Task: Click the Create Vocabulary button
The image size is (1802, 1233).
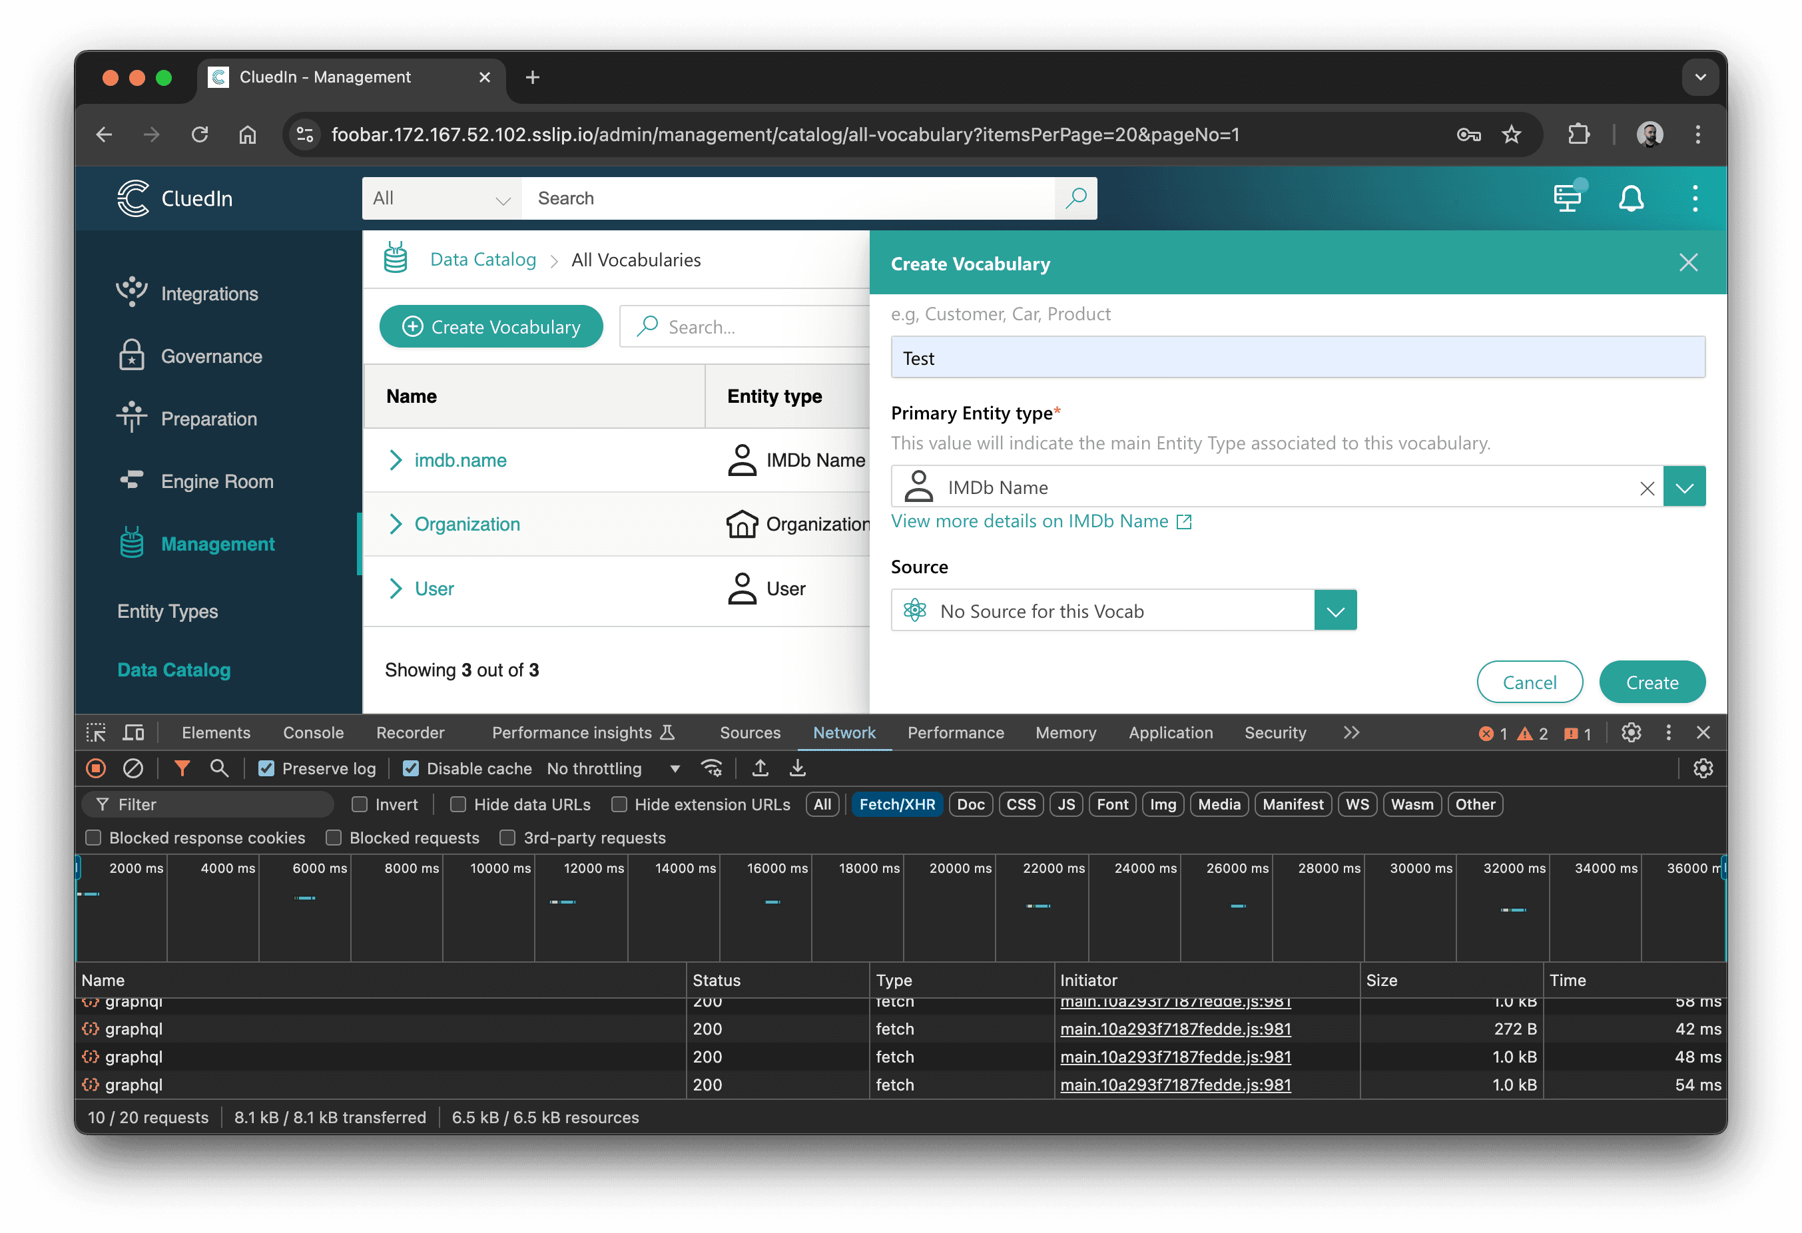Action: tap(491, 327)
